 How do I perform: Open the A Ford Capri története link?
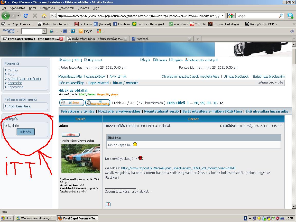click(x=24, y=79)
